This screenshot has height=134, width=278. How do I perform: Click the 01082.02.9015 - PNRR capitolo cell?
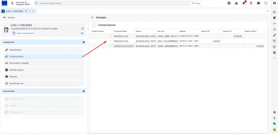[x=189, y=36]
